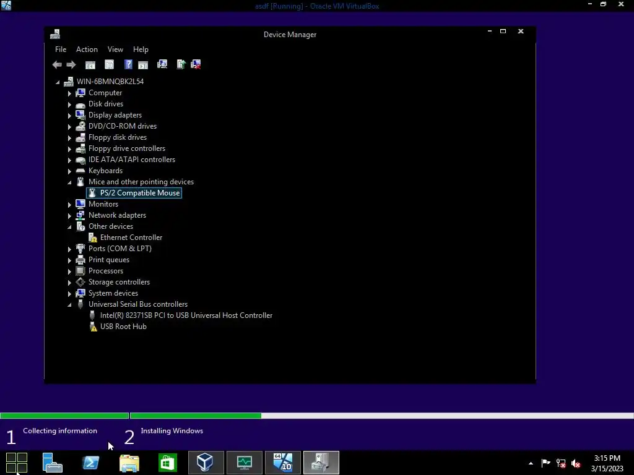634x475 pixels.
Task: Expand the Disk drives category
Action: click(x=69, y=105)
